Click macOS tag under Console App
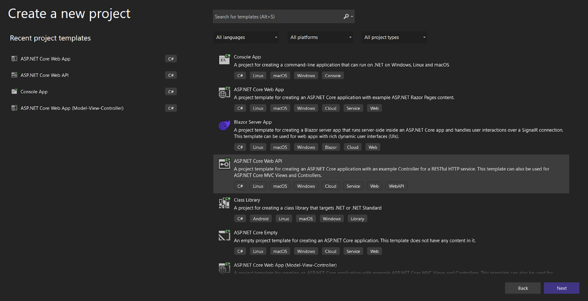Image resolution: width=588 pixels, height=301 pixels. tap(280, 75)
